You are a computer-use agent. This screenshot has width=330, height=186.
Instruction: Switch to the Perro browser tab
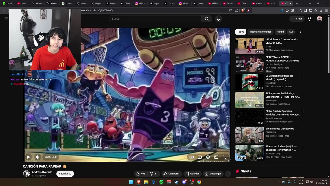coord(22,3)
